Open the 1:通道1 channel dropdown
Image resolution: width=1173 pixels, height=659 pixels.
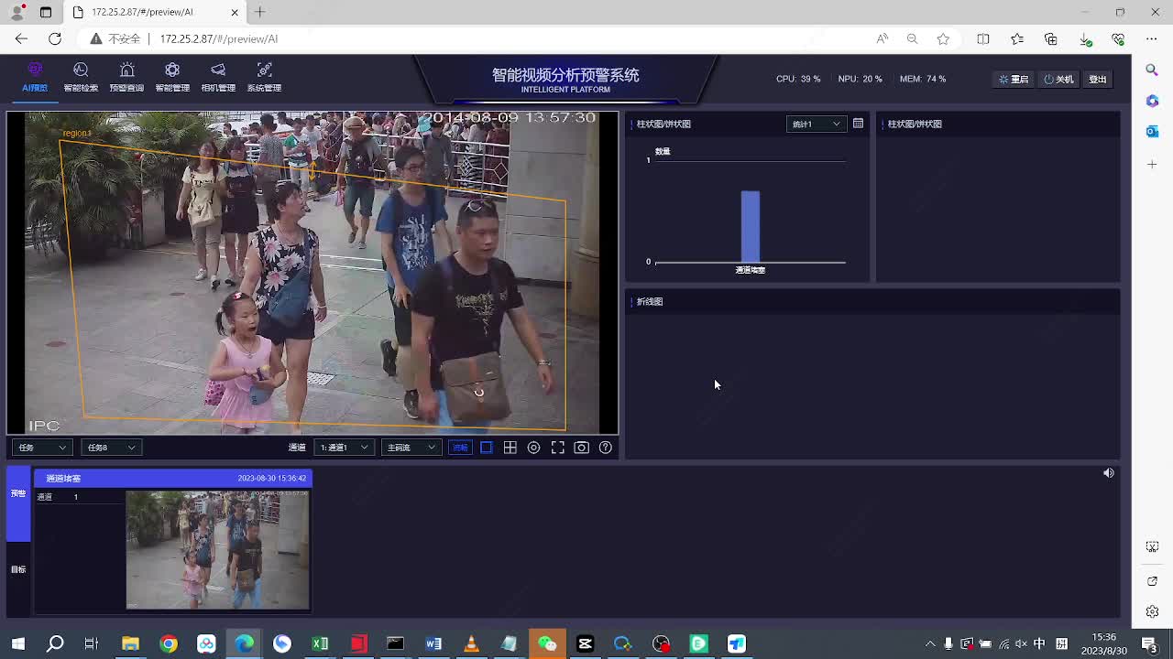pos(343,448)
